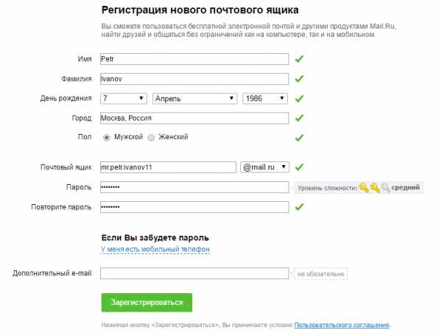Viewport: 442px width, 333px height.
Task: Open the birthday day dropdown showing 7
Action: pos(124,98)
